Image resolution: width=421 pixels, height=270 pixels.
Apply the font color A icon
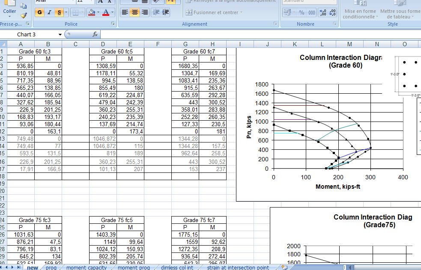click(x=106, y=12)
